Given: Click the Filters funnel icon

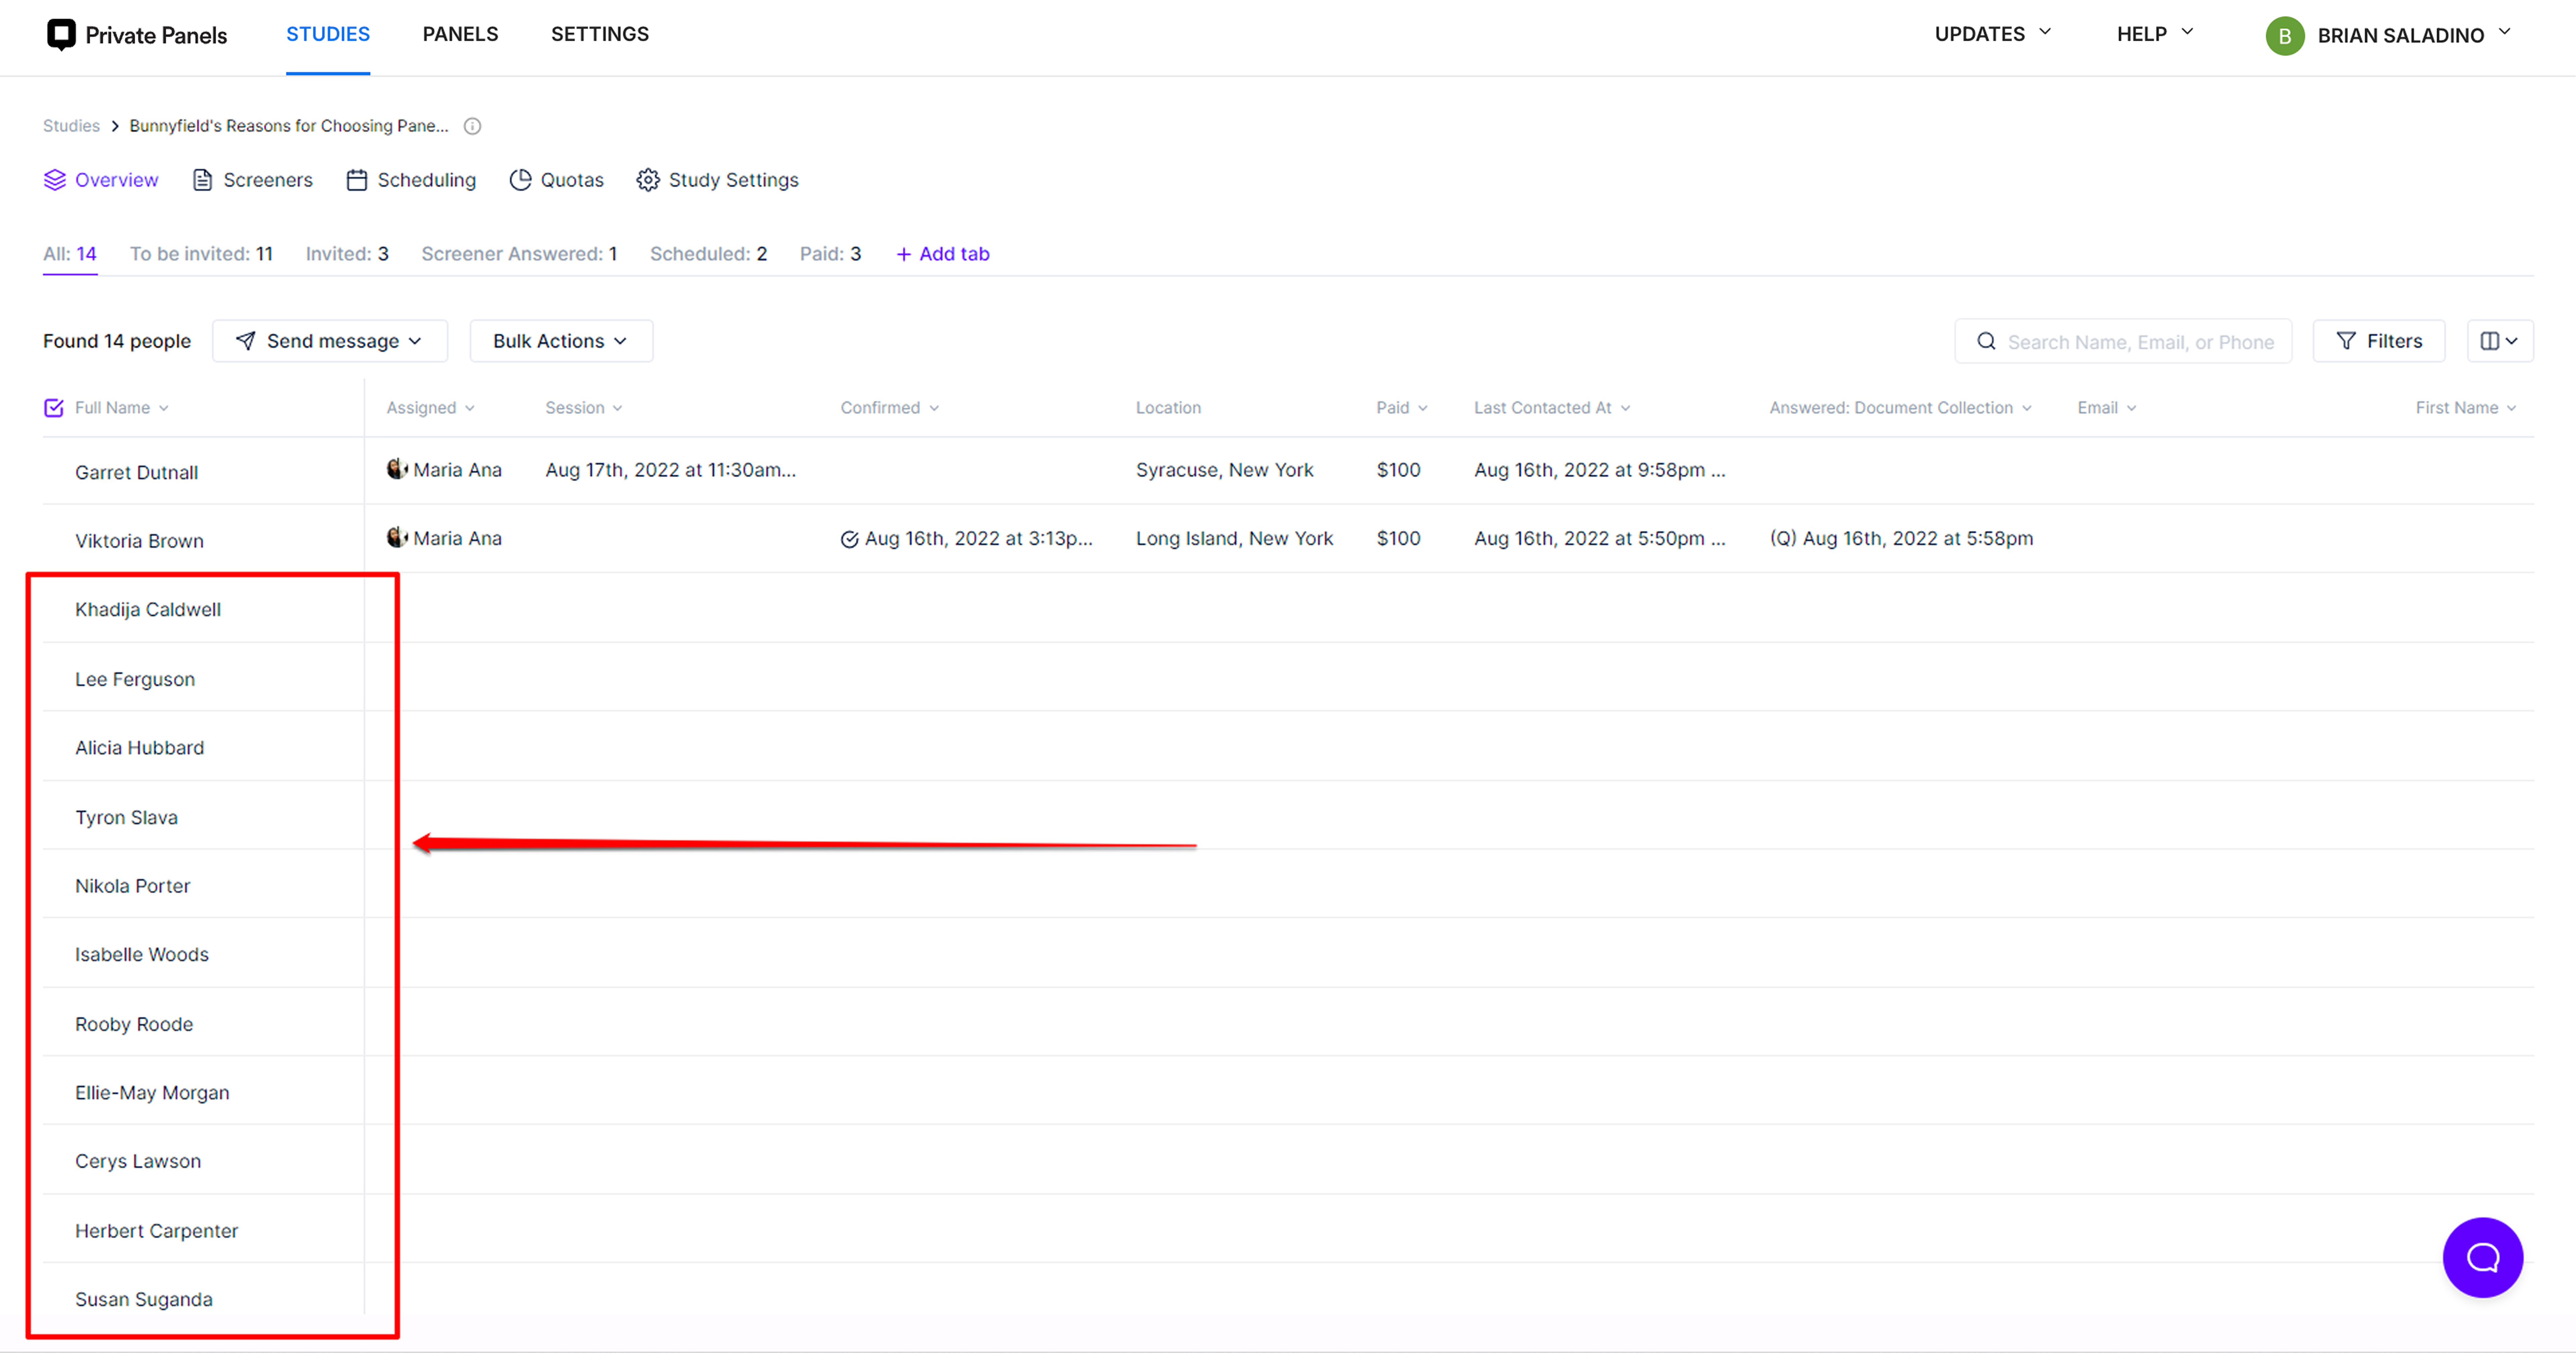Looking at the screenshot, I should [2346, 341].
